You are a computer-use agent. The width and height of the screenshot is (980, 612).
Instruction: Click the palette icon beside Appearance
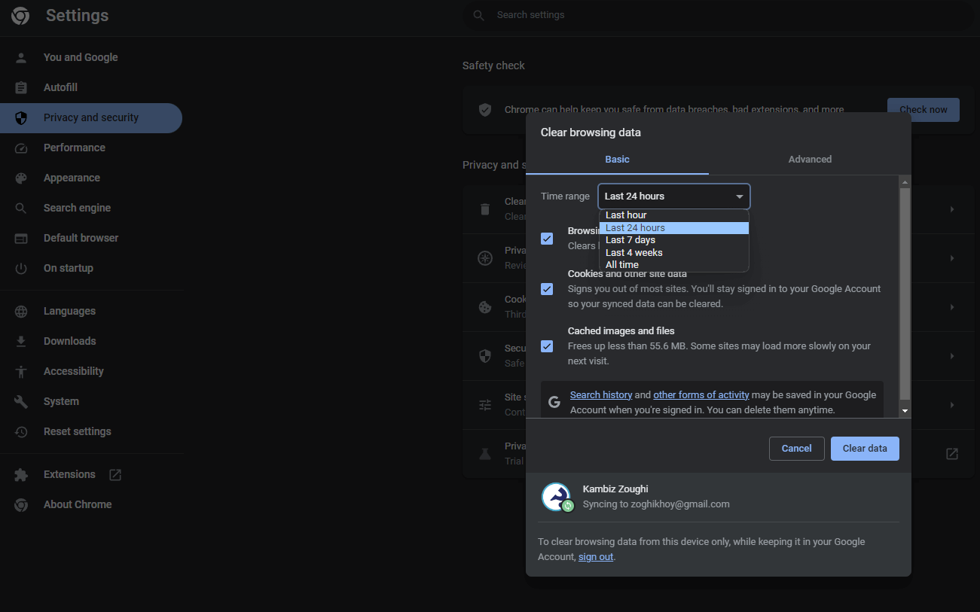[21, 178]
